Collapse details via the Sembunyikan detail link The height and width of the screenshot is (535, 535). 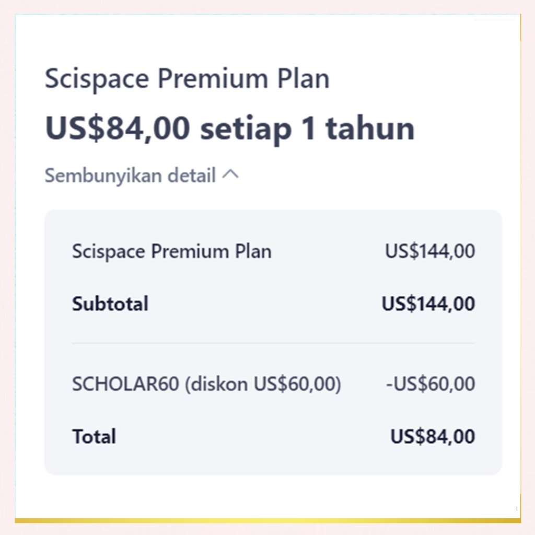pos(131,176)
